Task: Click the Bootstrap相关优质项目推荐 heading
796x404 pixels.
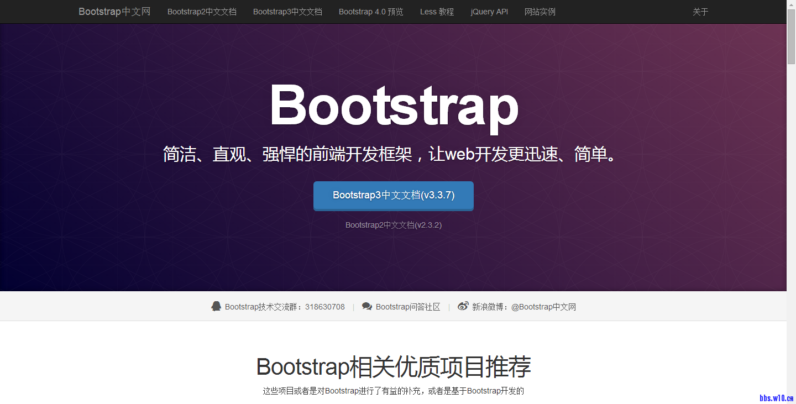Action: 394,367
